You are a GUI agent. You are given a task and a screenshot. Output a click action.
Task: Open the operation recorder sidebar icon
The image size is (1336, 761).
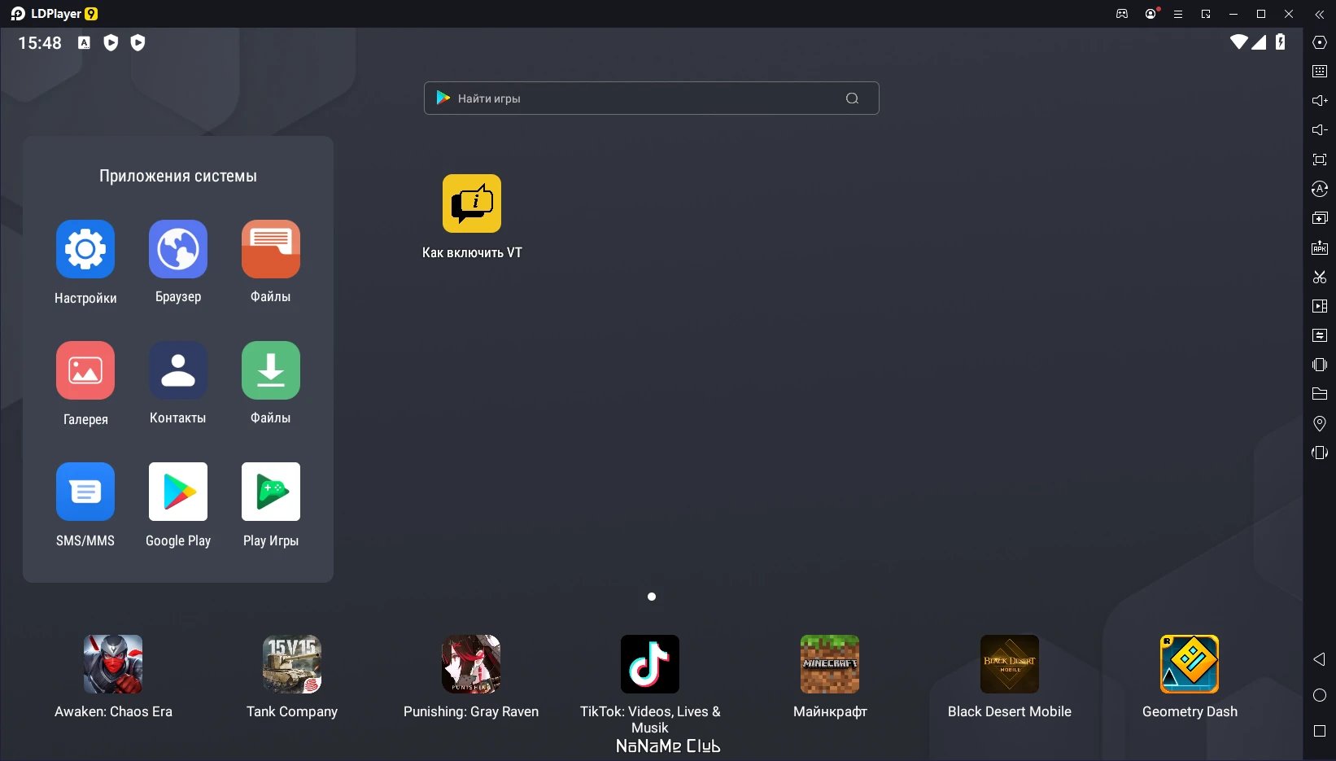tap(1320, 189)
